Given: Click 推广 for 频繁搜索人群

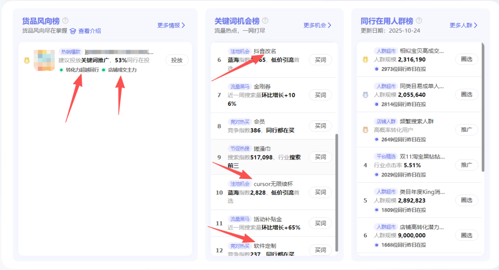Looking at the screenshot, I should 466,130.
